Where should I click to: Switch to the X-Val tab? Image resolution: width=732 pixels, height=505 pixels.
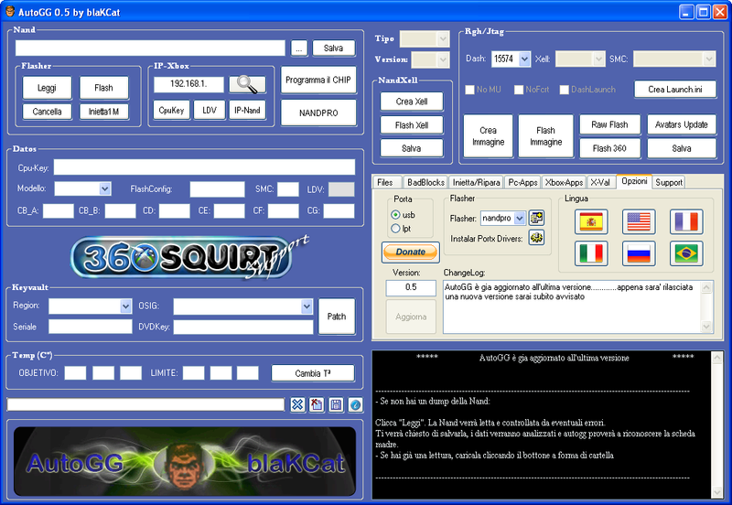[x=600, y=182]
